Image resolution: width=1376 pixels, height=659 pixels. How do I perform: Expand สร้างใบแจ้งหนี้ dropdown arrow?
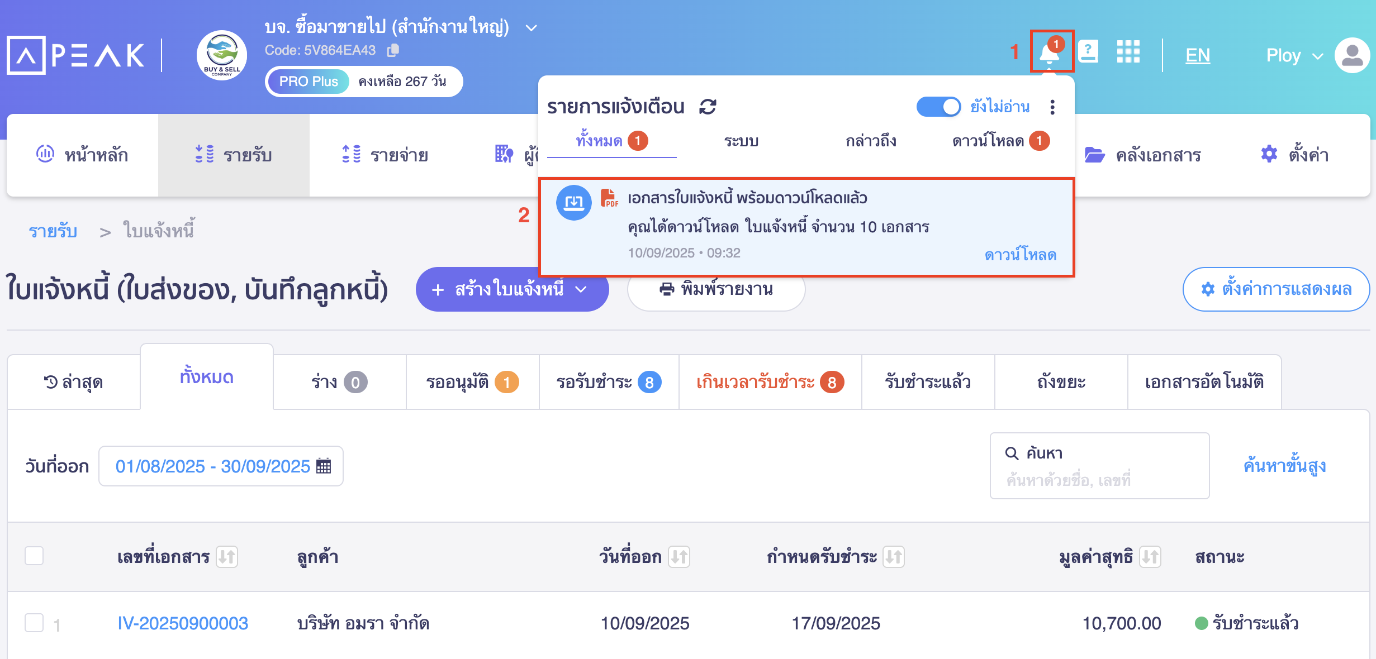tap(581, 289)
